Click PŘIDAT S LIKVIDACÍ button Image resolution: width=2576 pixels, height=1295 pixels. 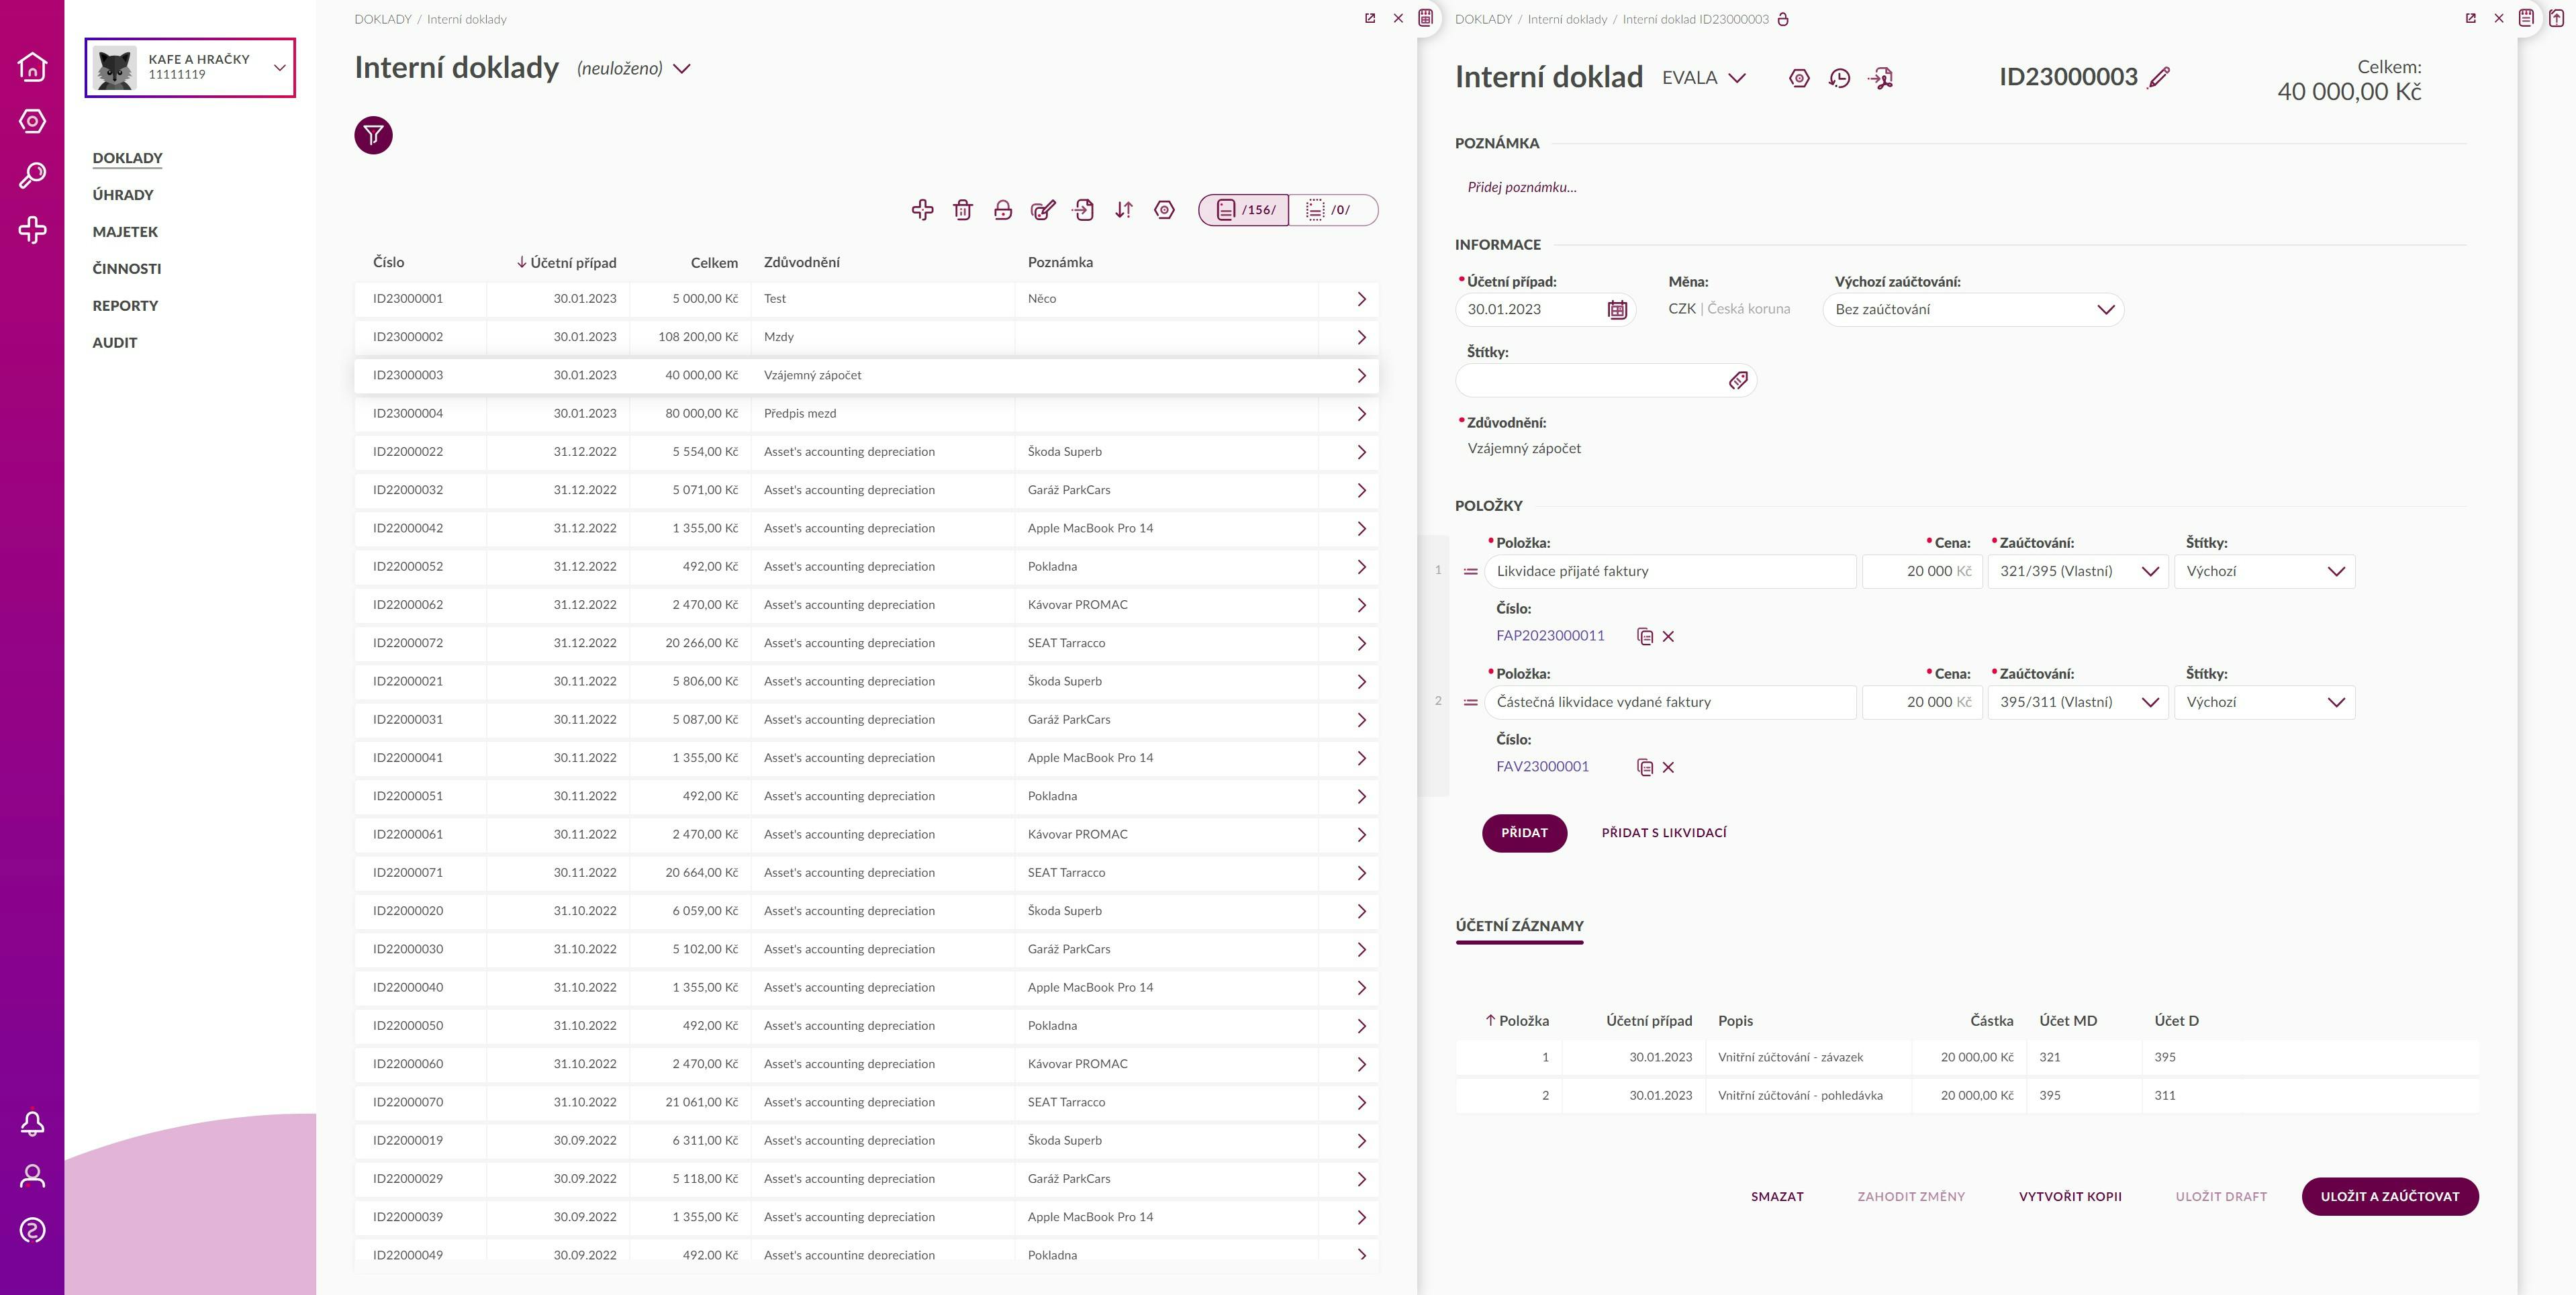[x=1664, y=833]
